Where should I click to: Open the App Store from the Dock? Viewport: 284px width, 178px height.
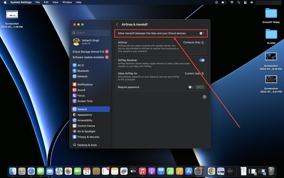click(189, 171)
